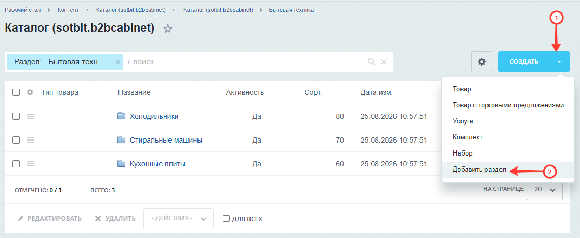This screenshot has height=238, width=580.
Task: Open Бытовая техника breadcrumb
Action: [x=292, y=10]
